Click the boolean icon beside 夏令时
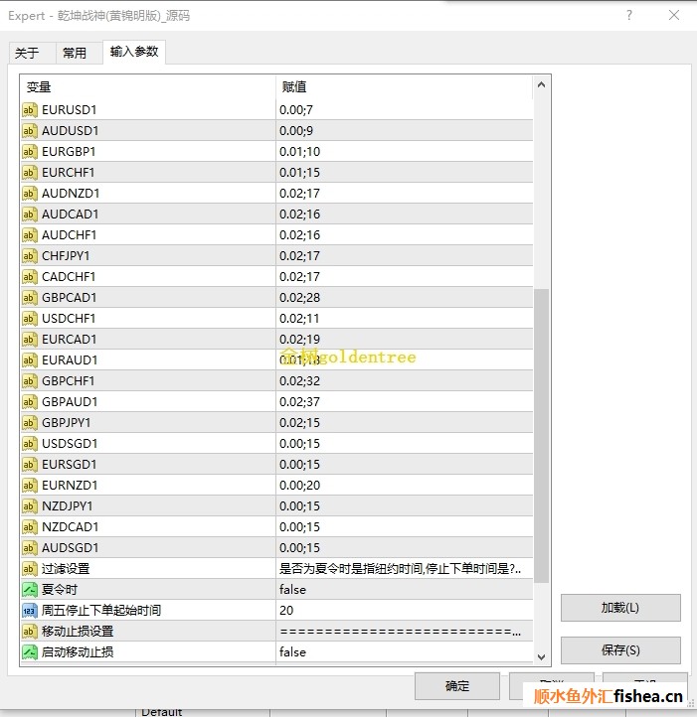 click(x=30, y=590)
